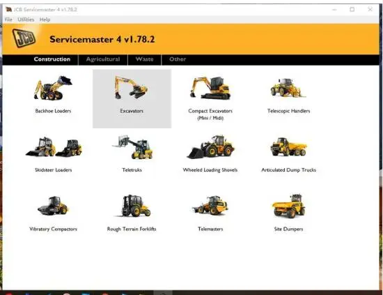Minimize the Servicemaster window

pyautogui.click(x=334, y=9)
